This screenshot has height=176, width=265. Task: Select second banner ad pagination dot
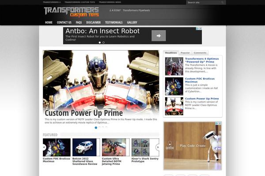pos(103,42)
